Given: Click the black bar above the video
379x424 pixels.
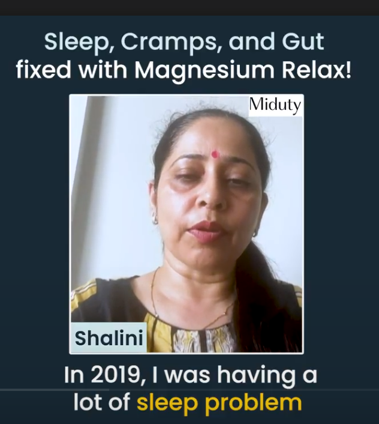Looking at the screenshot, I should 189,8.
